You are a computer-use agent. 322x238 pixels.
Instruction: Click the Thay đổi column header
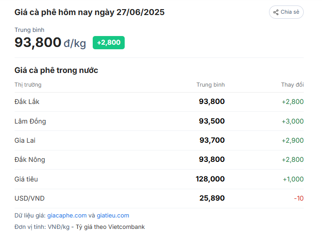[292, 85]
